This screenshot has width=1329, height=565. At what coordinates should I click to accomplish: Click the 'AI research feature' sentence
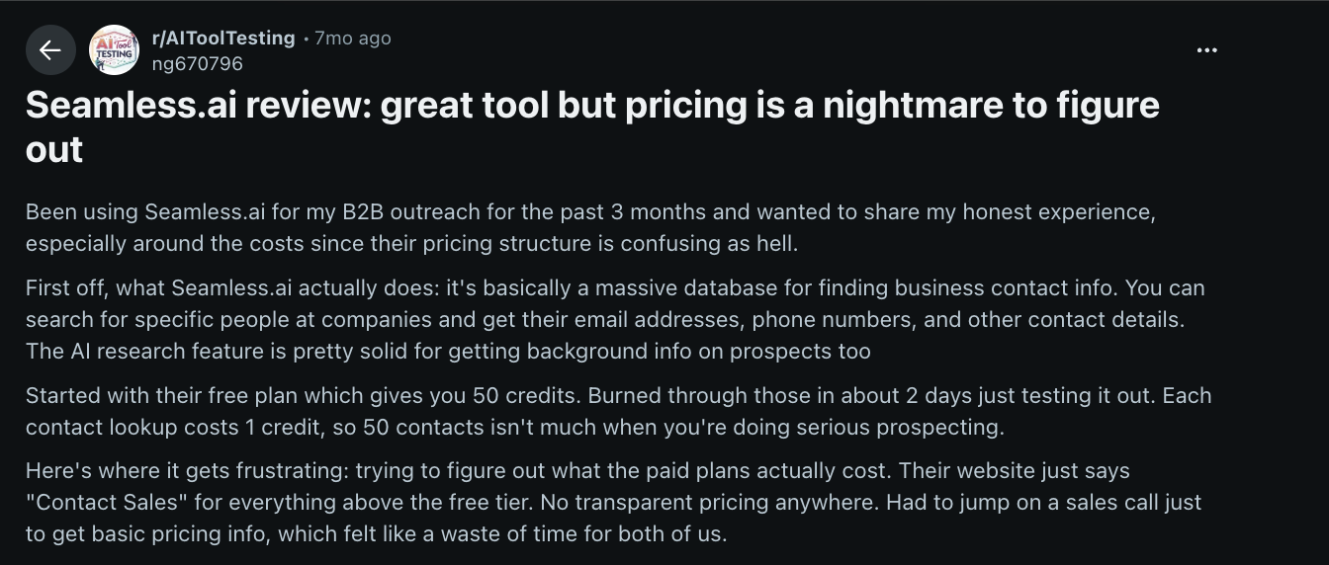point(448,352)
